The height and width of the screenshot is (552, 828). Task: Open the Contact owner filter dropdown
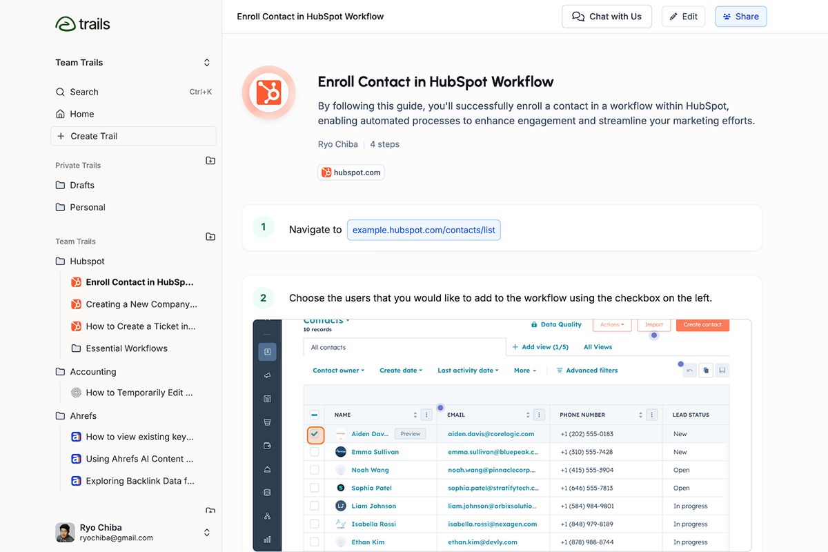coord(339,371)
